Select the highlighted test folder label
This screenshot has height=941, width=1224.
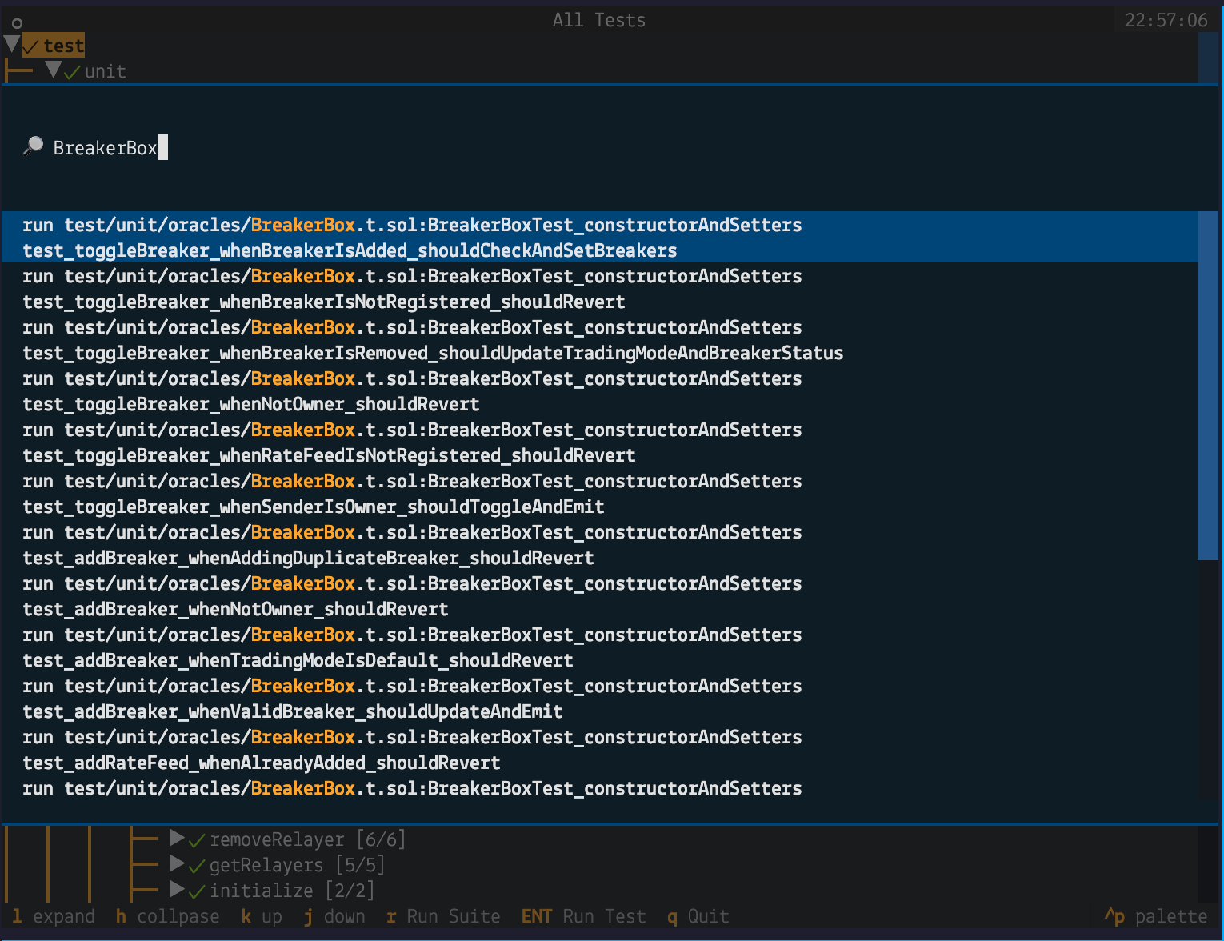click(62, 46)
